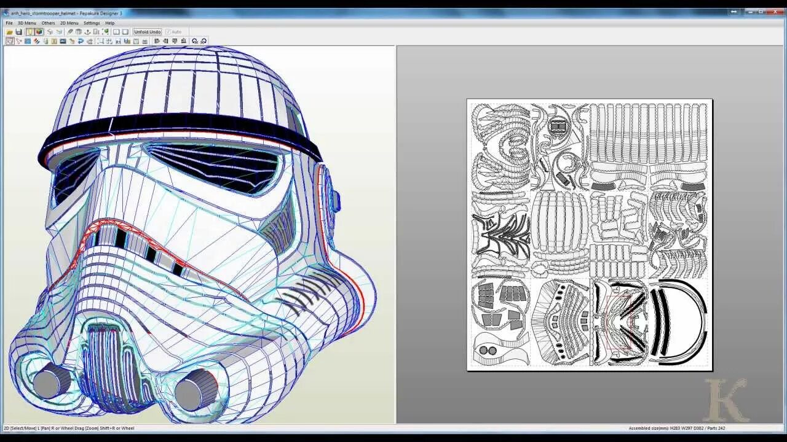Click the blue curved arrow icon
The width and height of the screenshot is (787, 442).
click(81, 41)
